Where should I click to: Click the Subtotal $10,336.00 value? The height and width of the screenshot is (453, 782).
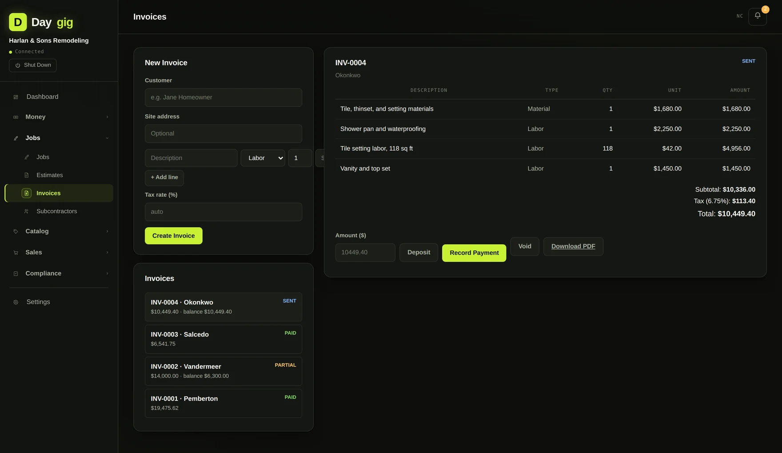(739, 189)
